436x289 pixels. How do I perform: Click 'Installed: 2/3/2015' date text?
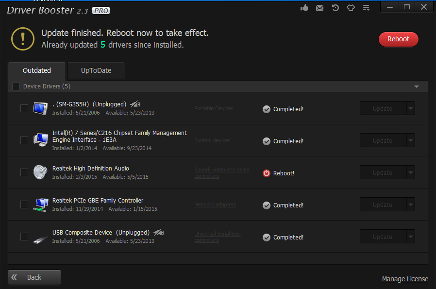(74, 177)
